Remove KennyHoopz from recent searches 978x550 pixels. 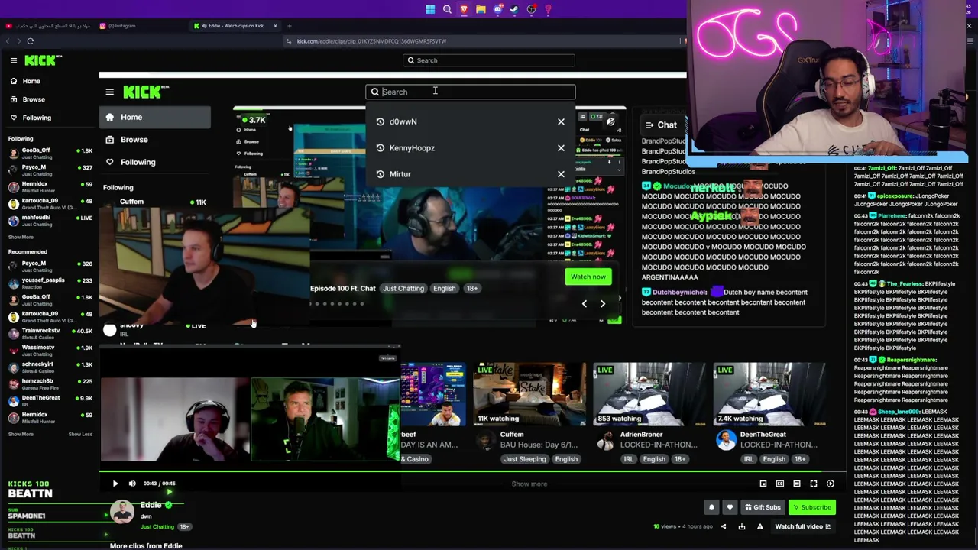(x=561, y=148)
